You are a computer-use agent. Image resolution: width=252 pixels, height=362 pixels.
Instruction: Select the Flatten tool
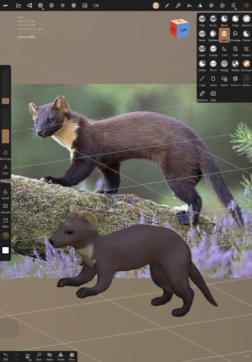point(246,35)
